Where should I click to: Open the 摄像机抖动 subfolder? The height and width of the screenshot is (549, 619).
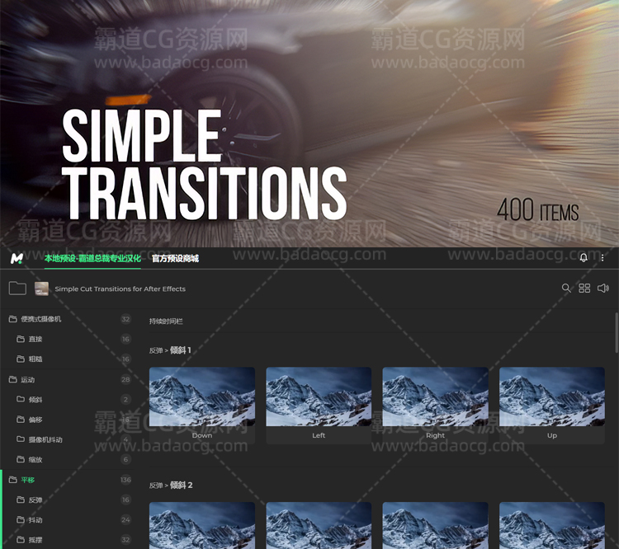coord(45,439)
